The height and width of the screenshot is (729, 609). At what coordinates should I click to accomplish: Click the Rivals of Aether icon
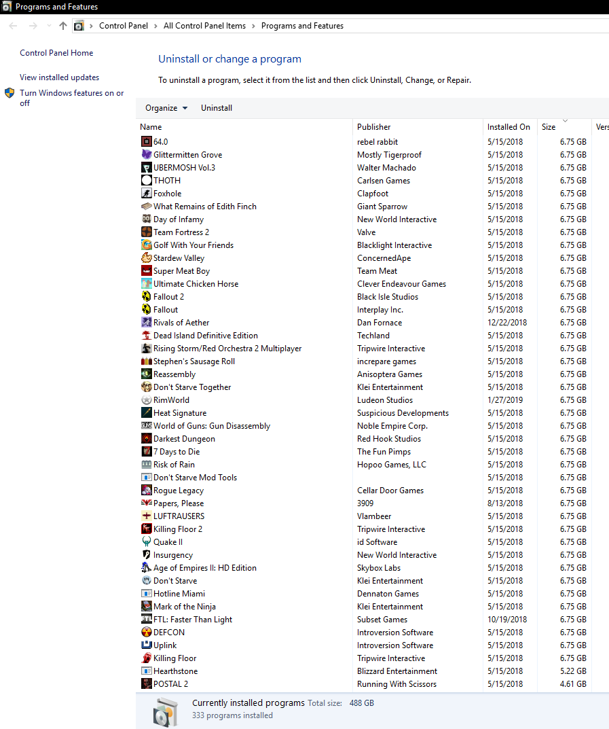pos(147,322)
